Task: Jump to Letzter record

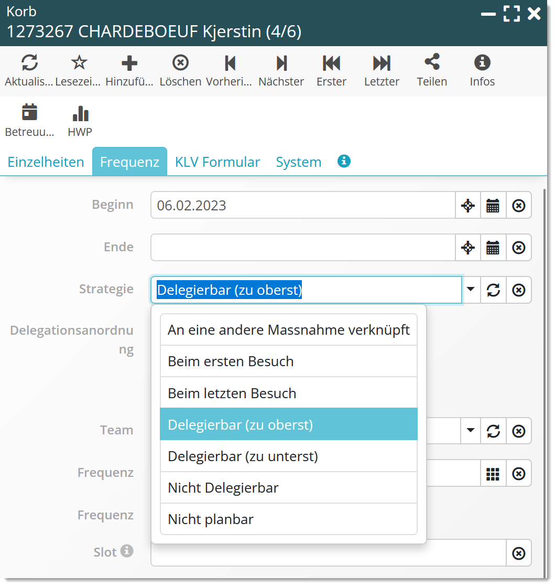Action: point(382,63)
